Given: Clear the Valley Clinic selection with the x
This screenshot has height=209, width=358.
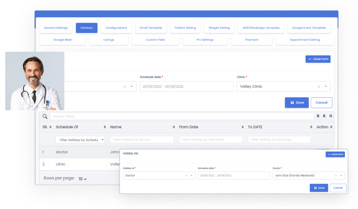Looking at the screenshot, I should (x=319, y=87).
